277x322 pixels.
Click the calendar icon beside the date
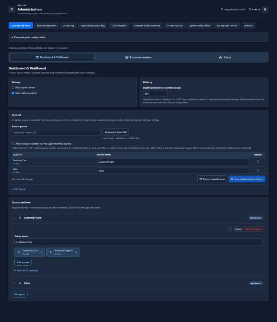pos(222,10)
